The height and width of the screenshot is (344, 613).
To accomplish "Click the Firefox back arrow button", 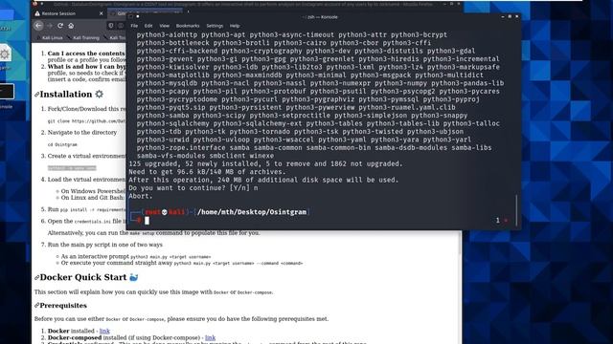I will [x=38, y=26].
